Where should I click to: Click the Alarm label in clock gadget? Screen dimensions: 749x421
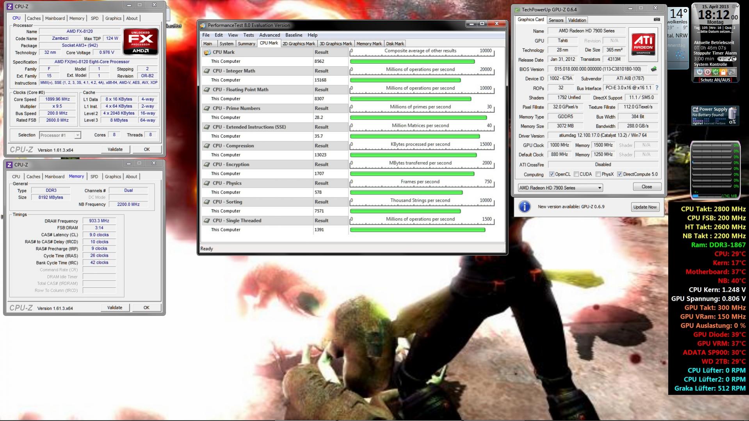point(731,53)
